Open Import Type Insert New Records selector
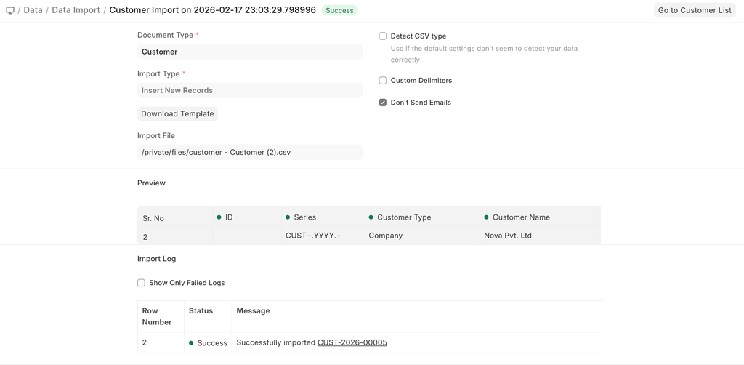 pos(249,91)
